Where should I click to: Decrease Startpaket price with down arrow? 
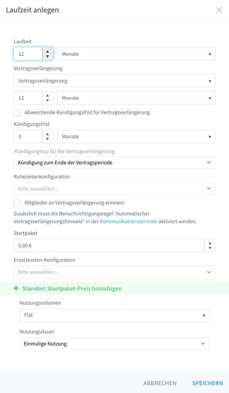pyautogui.click(x=210, y=248)
